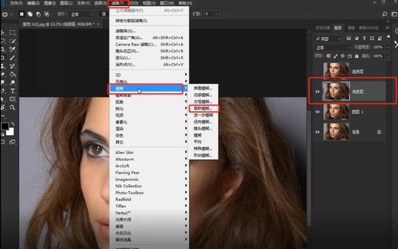Choose 表面模糊... in blur submenu
398x249 pixels.
click(x=203, y=88)
